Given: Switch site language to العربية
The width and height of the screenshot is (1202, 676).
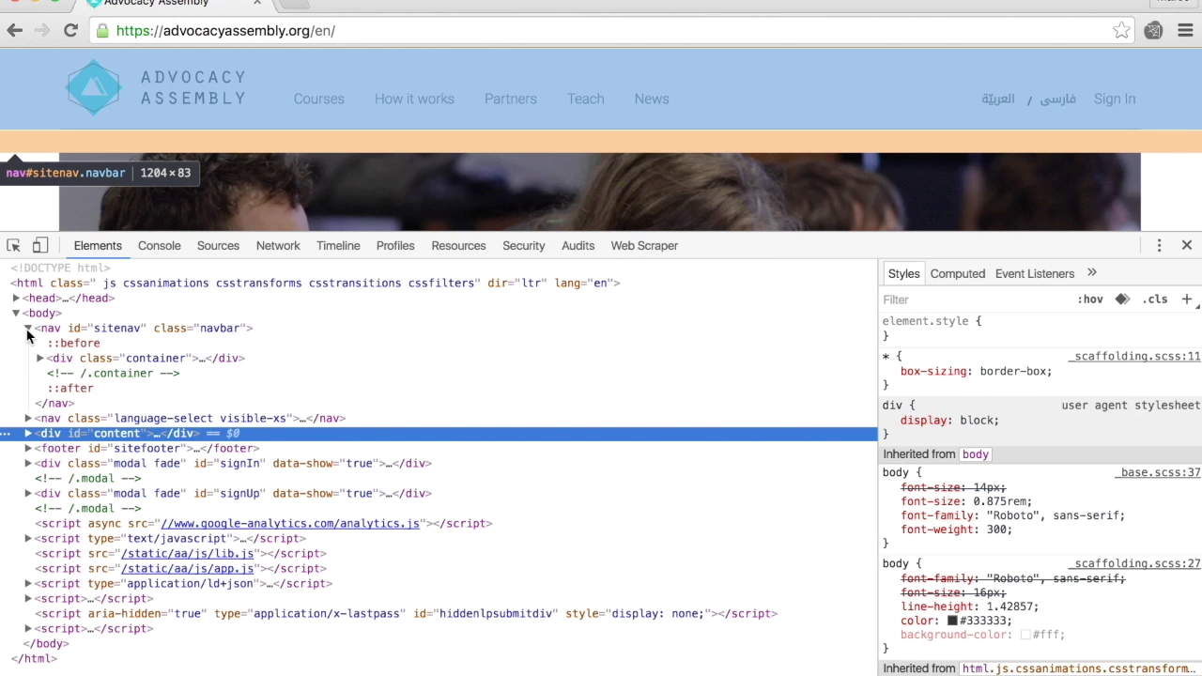Looking at the screenshot, I should [997, 99].
